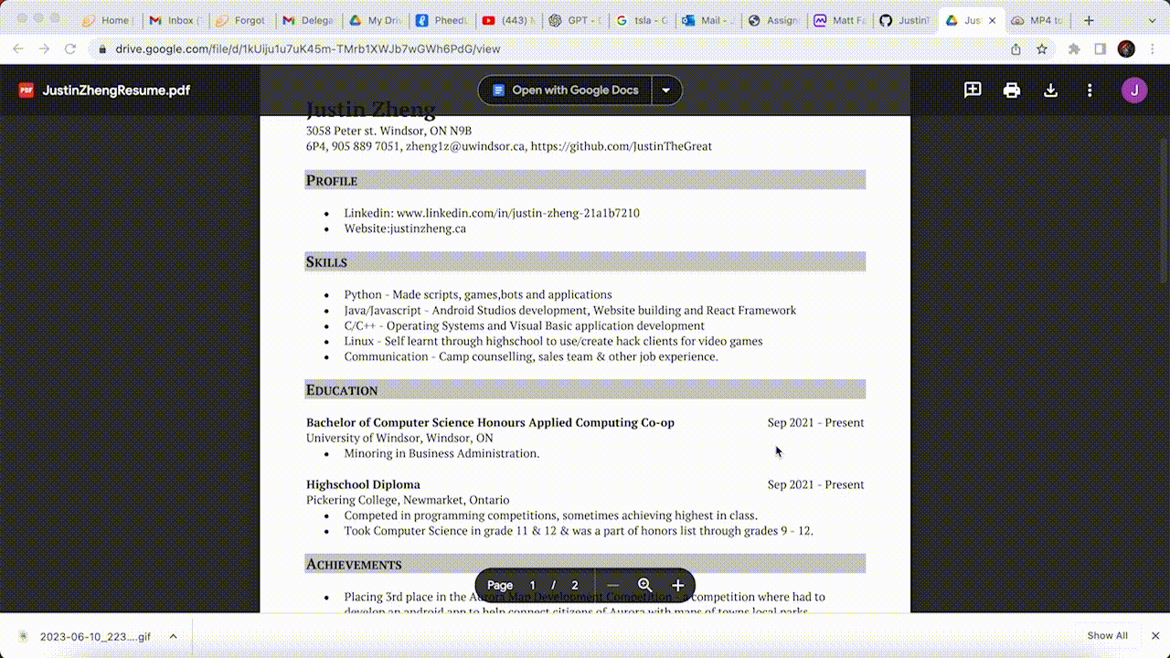This screenshot has height=658, width=1170.
Task: Switch to the tsla Google search tab
Action: [x=641, y=20]
